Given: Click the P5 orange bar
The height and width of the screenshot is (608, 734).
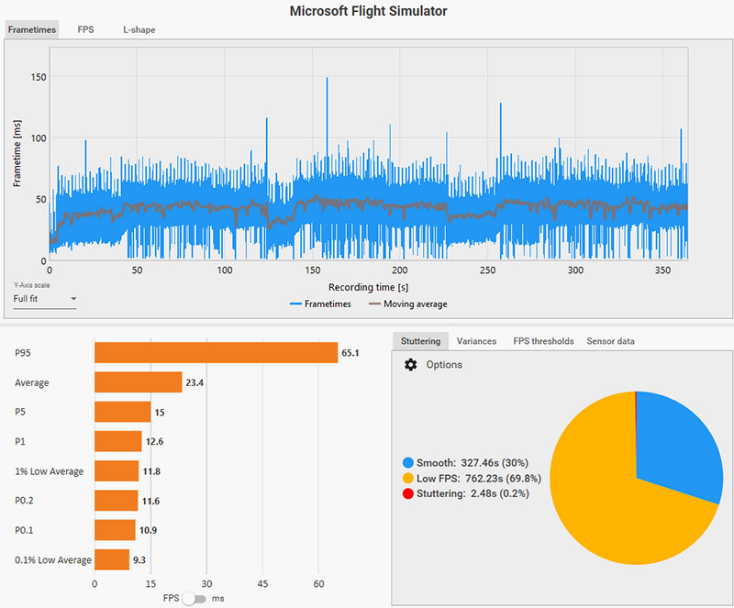Looking at the screenshot, I should 123,412.
